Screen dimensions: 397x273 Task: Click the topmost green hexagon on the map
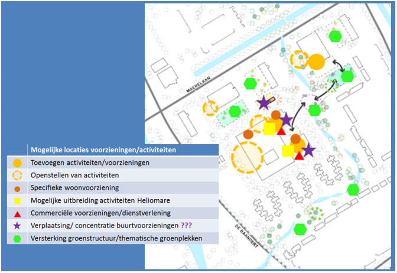335,36
